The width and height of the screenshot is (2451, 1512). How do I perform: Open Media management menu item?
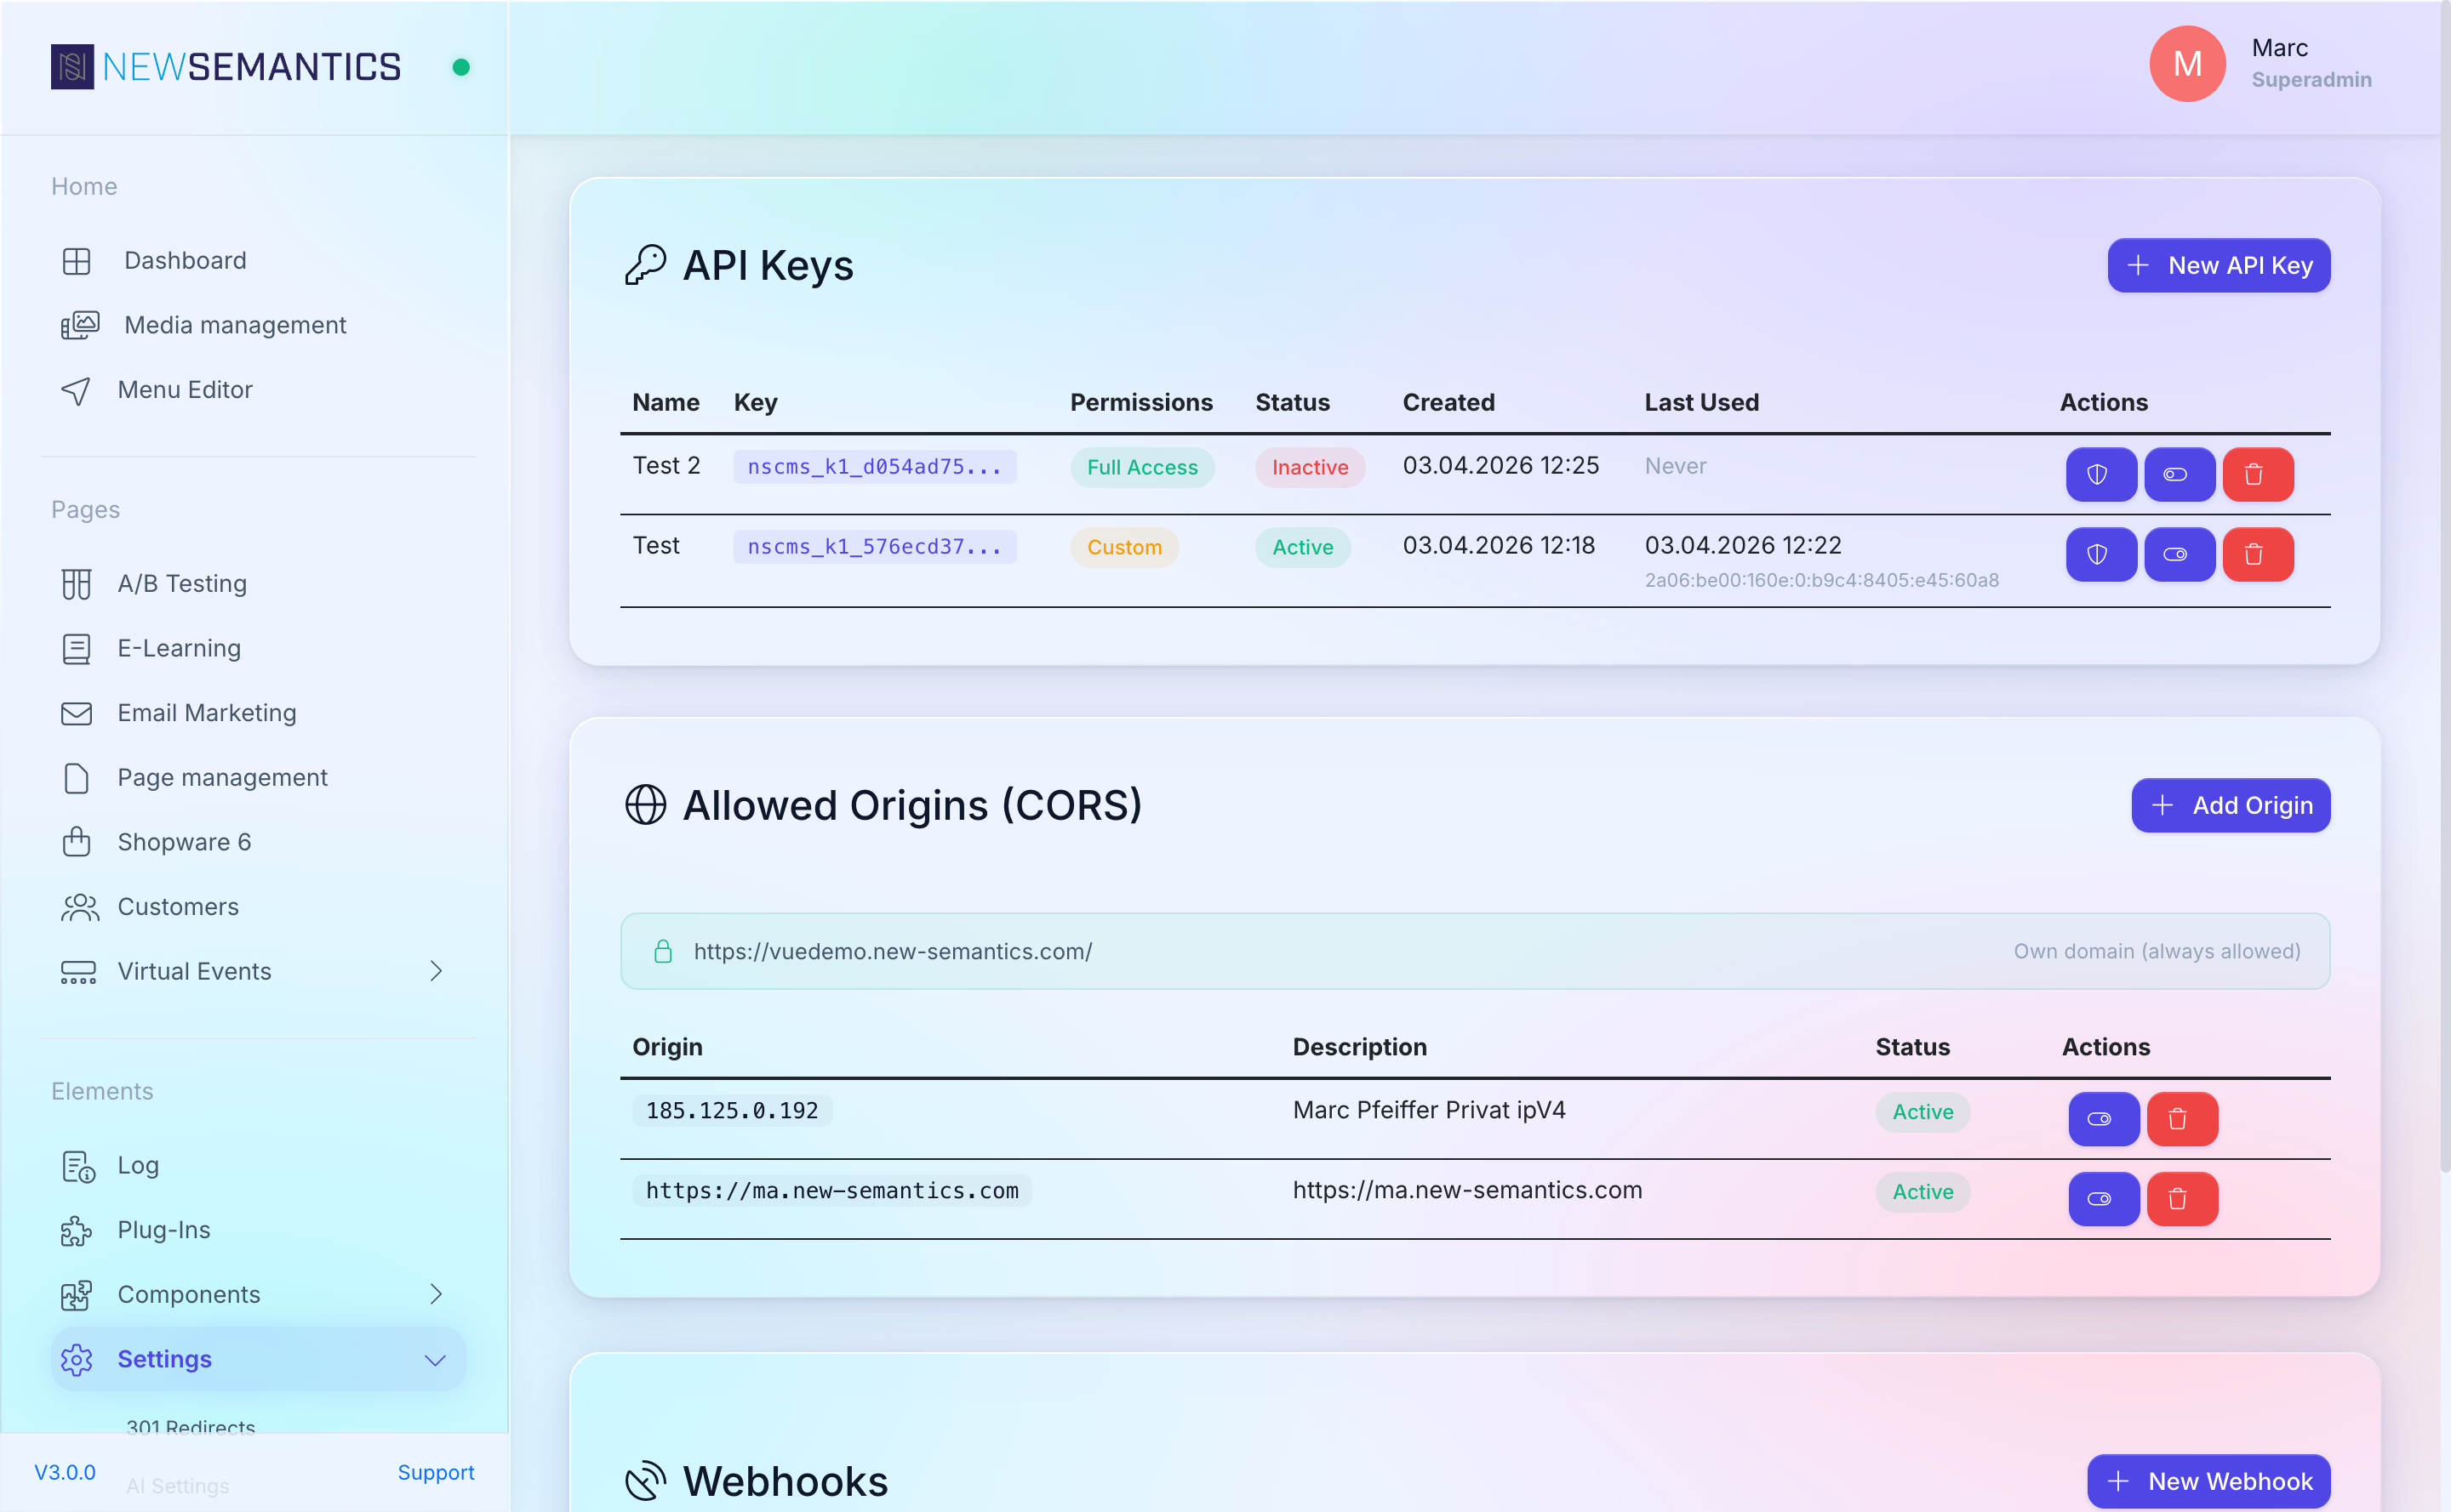point(258,325)
